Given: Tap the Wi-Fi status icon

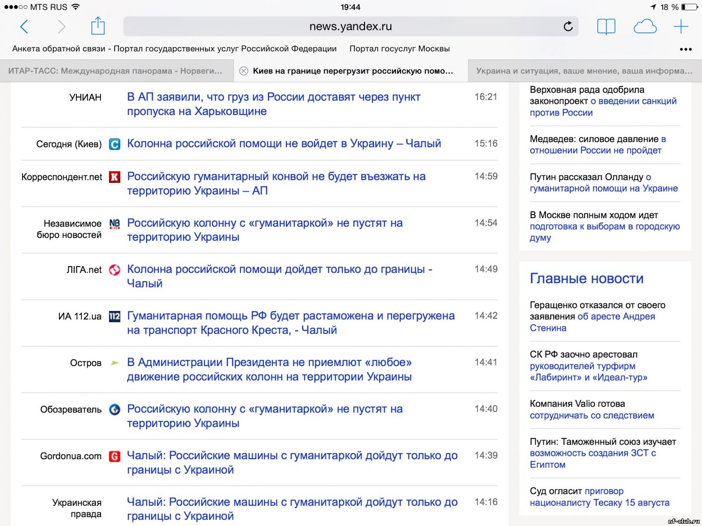Looking at the screenshot, I should pos(75,7).
